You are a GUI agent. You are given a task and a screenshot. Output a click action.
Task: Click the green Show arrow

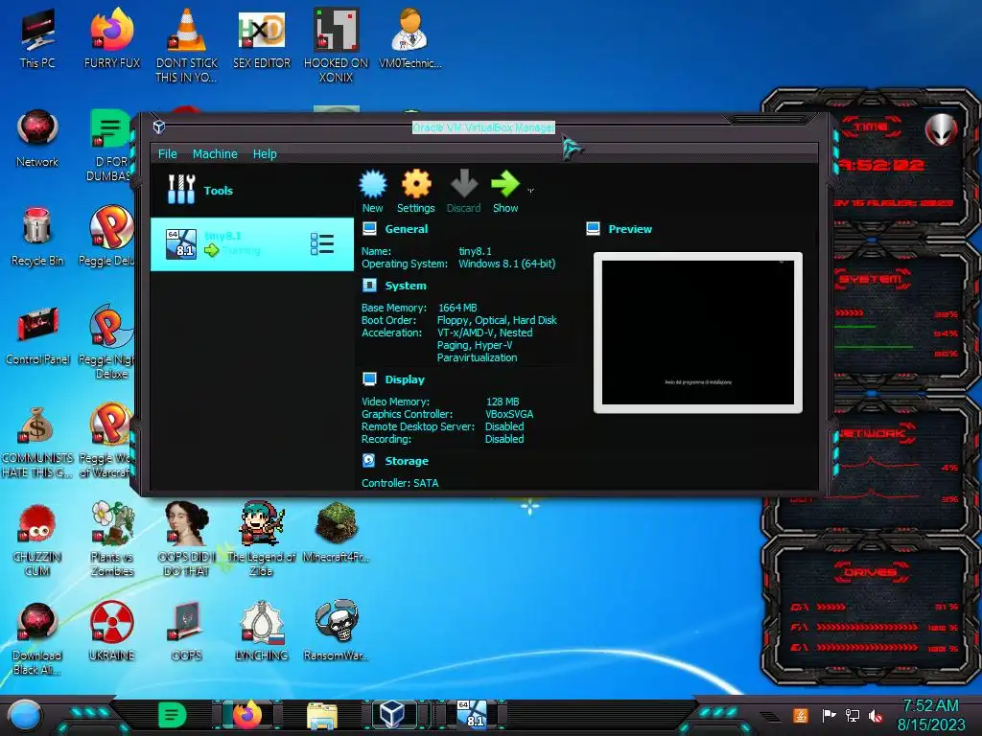click(504, 184)
